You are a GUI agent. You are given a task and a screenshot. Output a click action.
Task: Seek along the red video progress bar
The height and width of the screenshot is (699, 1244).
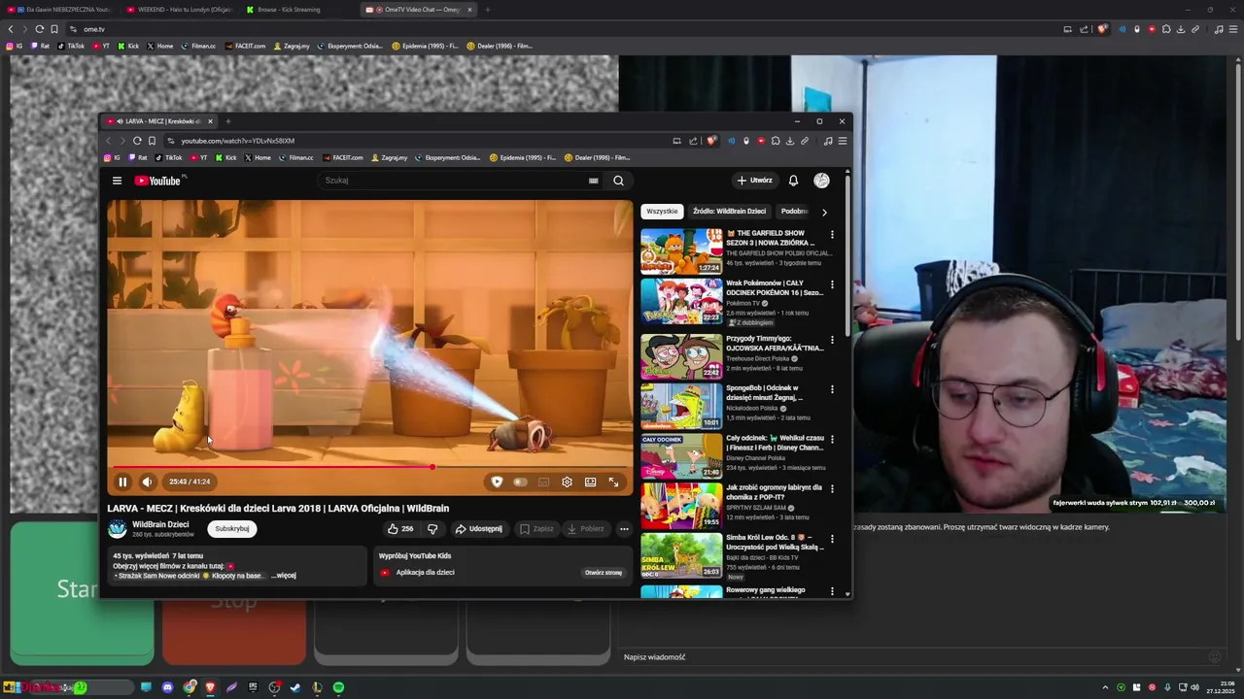pyautogui.click(x=369, y=467)
